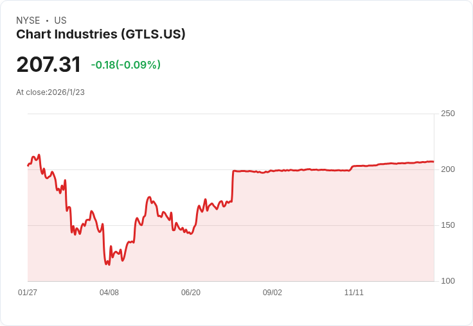The height and width of the screenshot is (326, 473).
Task: Select the 06/20 date axis label
Action: [191, 293]
